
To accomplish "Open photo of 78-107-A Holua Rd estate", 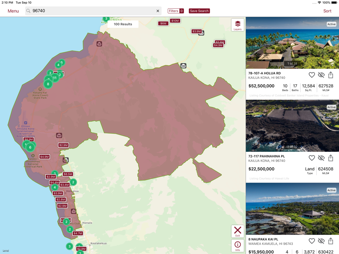I will click(292, 43).
